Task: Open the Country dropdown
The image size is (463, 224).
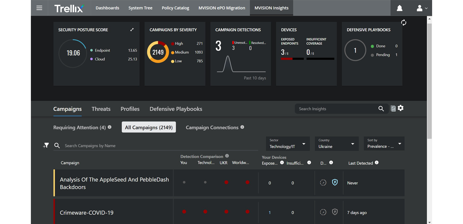Action: 336,143
